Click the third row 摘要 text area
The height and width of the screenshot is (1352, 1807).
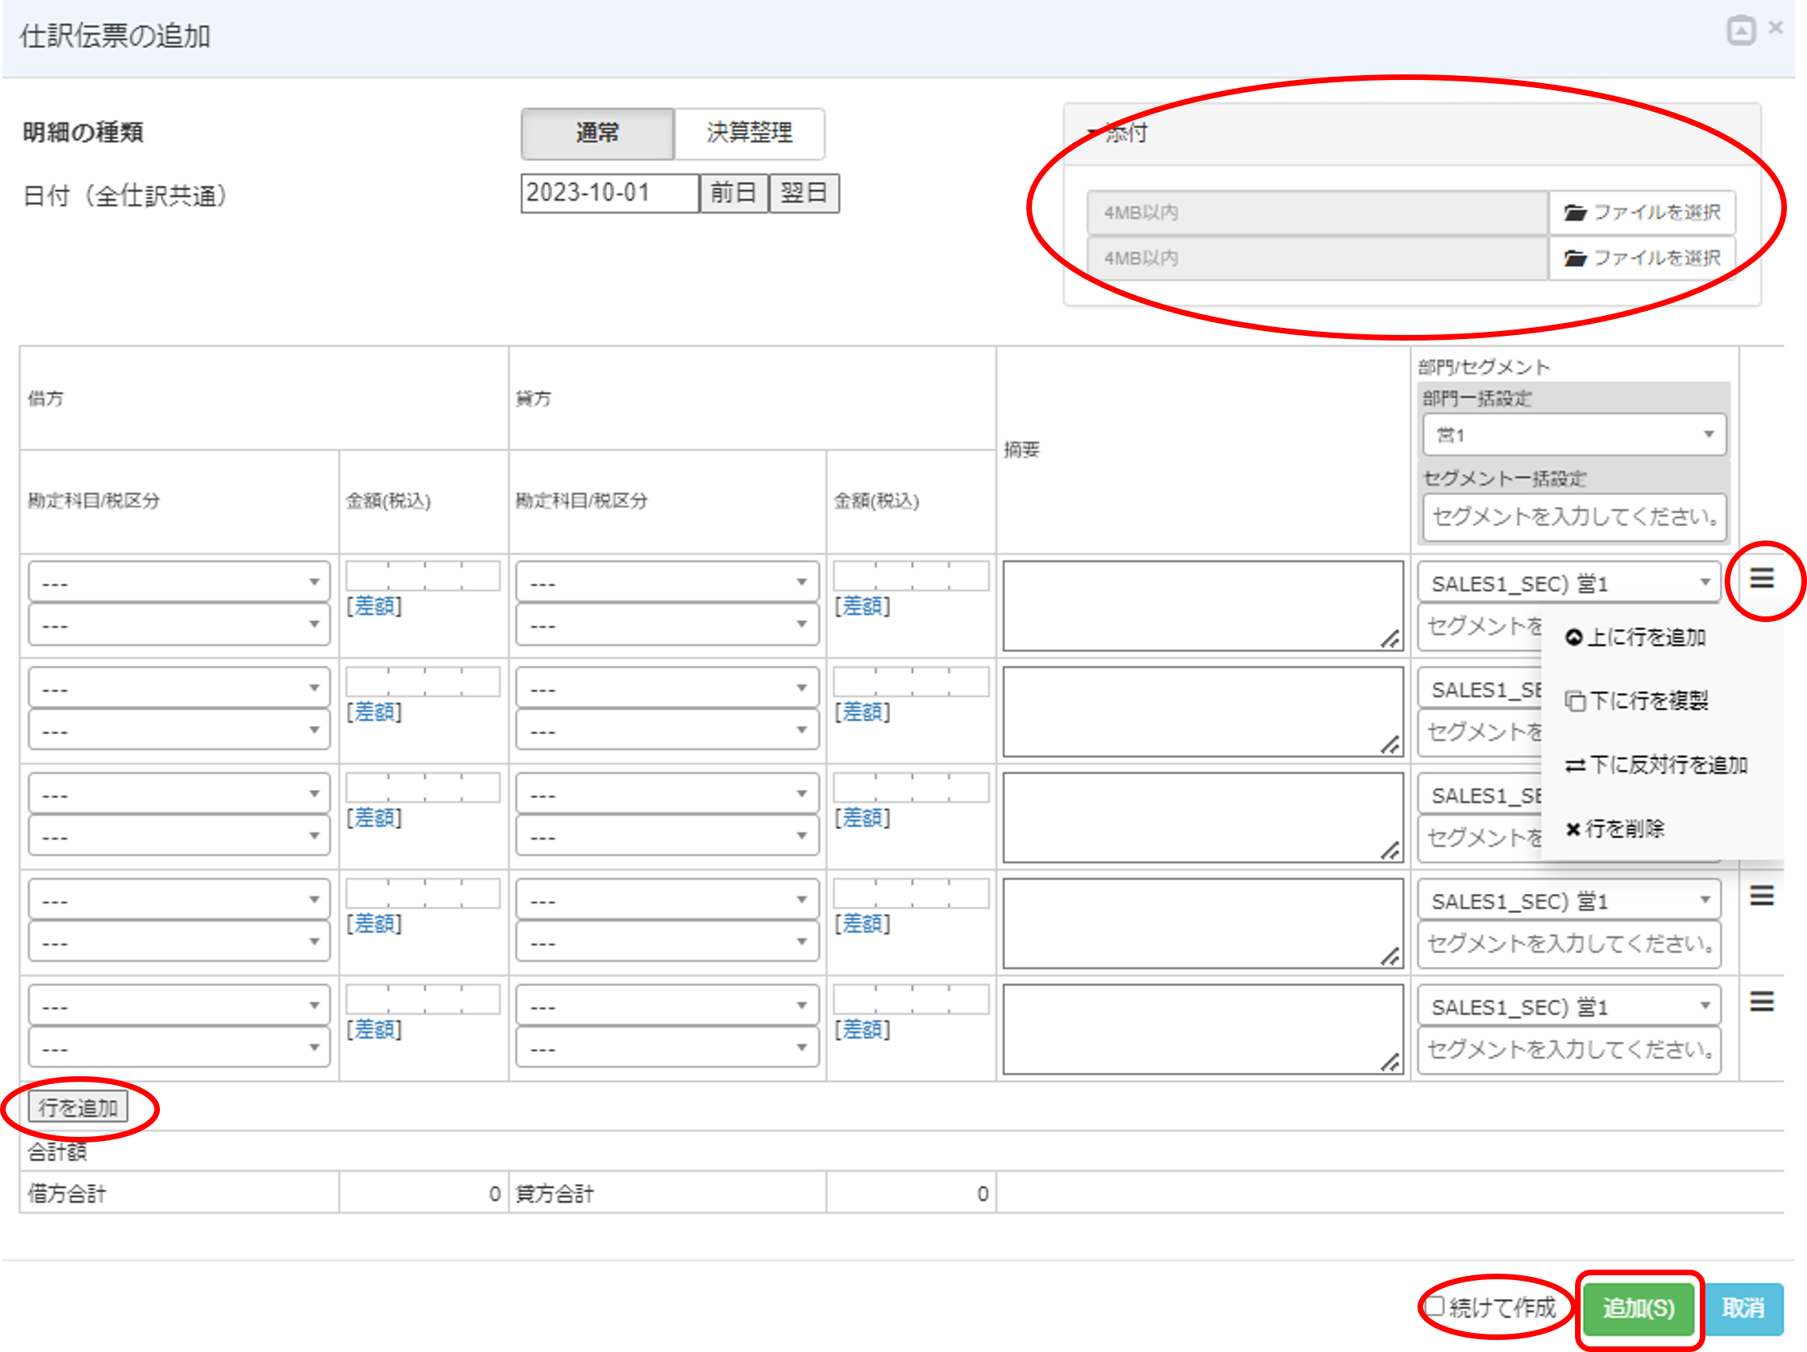pyautogui.click(x=1202, y=817)
